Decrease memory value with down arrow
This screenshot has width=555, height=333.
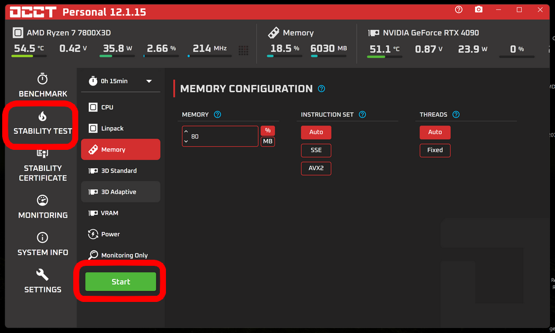point(186,141)
